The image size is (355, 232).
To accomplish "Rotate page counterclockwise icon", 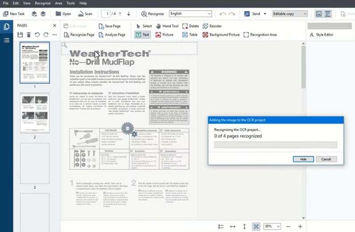I will pos(37,35).
